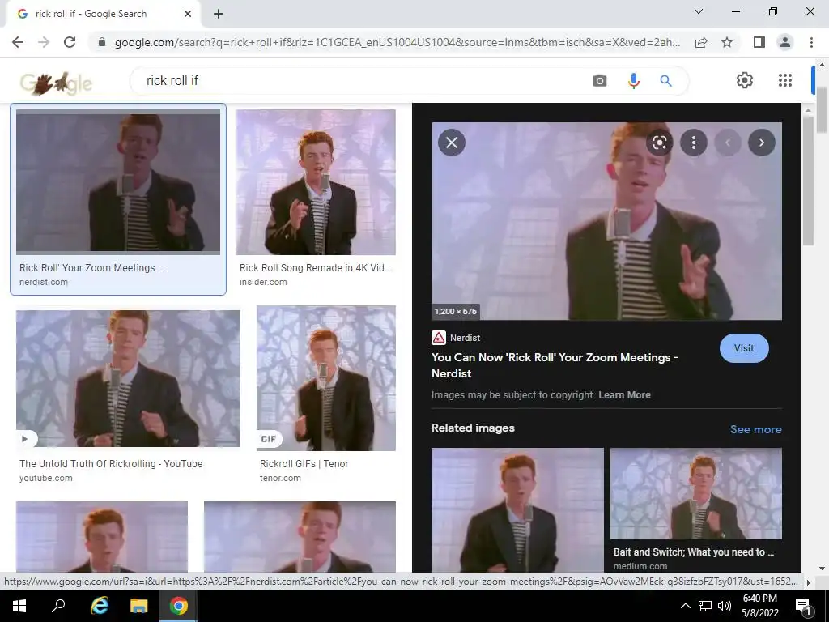Open the network tray icon

point(705,606)
